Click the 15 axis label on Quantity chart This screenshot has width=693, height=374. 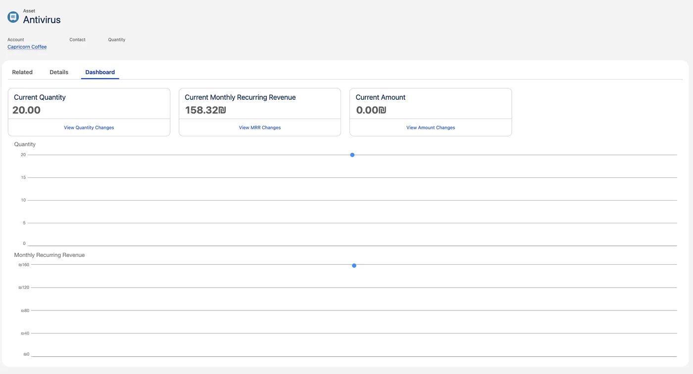23,177
